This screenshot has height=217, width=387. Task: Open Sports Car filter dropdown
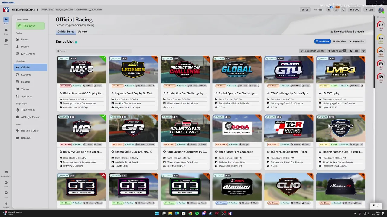point(337,51)
